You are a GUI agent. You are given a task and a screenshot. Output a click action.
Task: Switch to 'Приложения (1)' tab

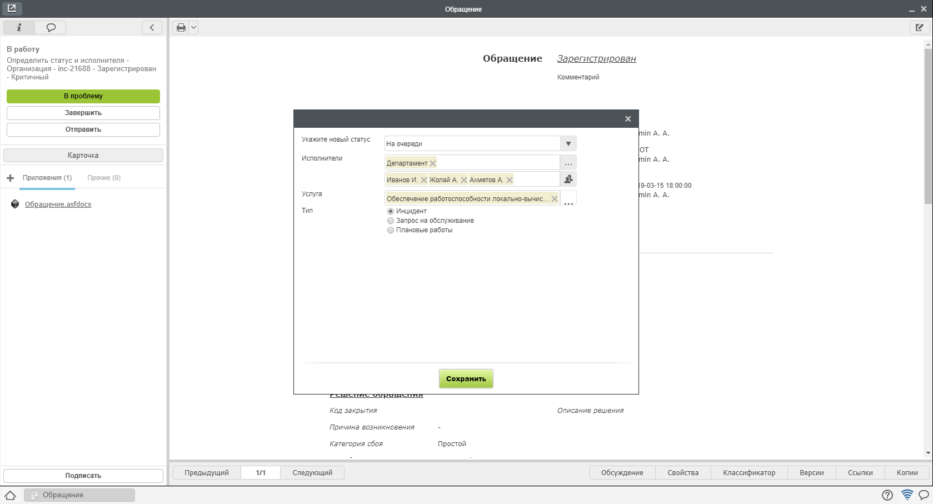(x=47, y=178)
